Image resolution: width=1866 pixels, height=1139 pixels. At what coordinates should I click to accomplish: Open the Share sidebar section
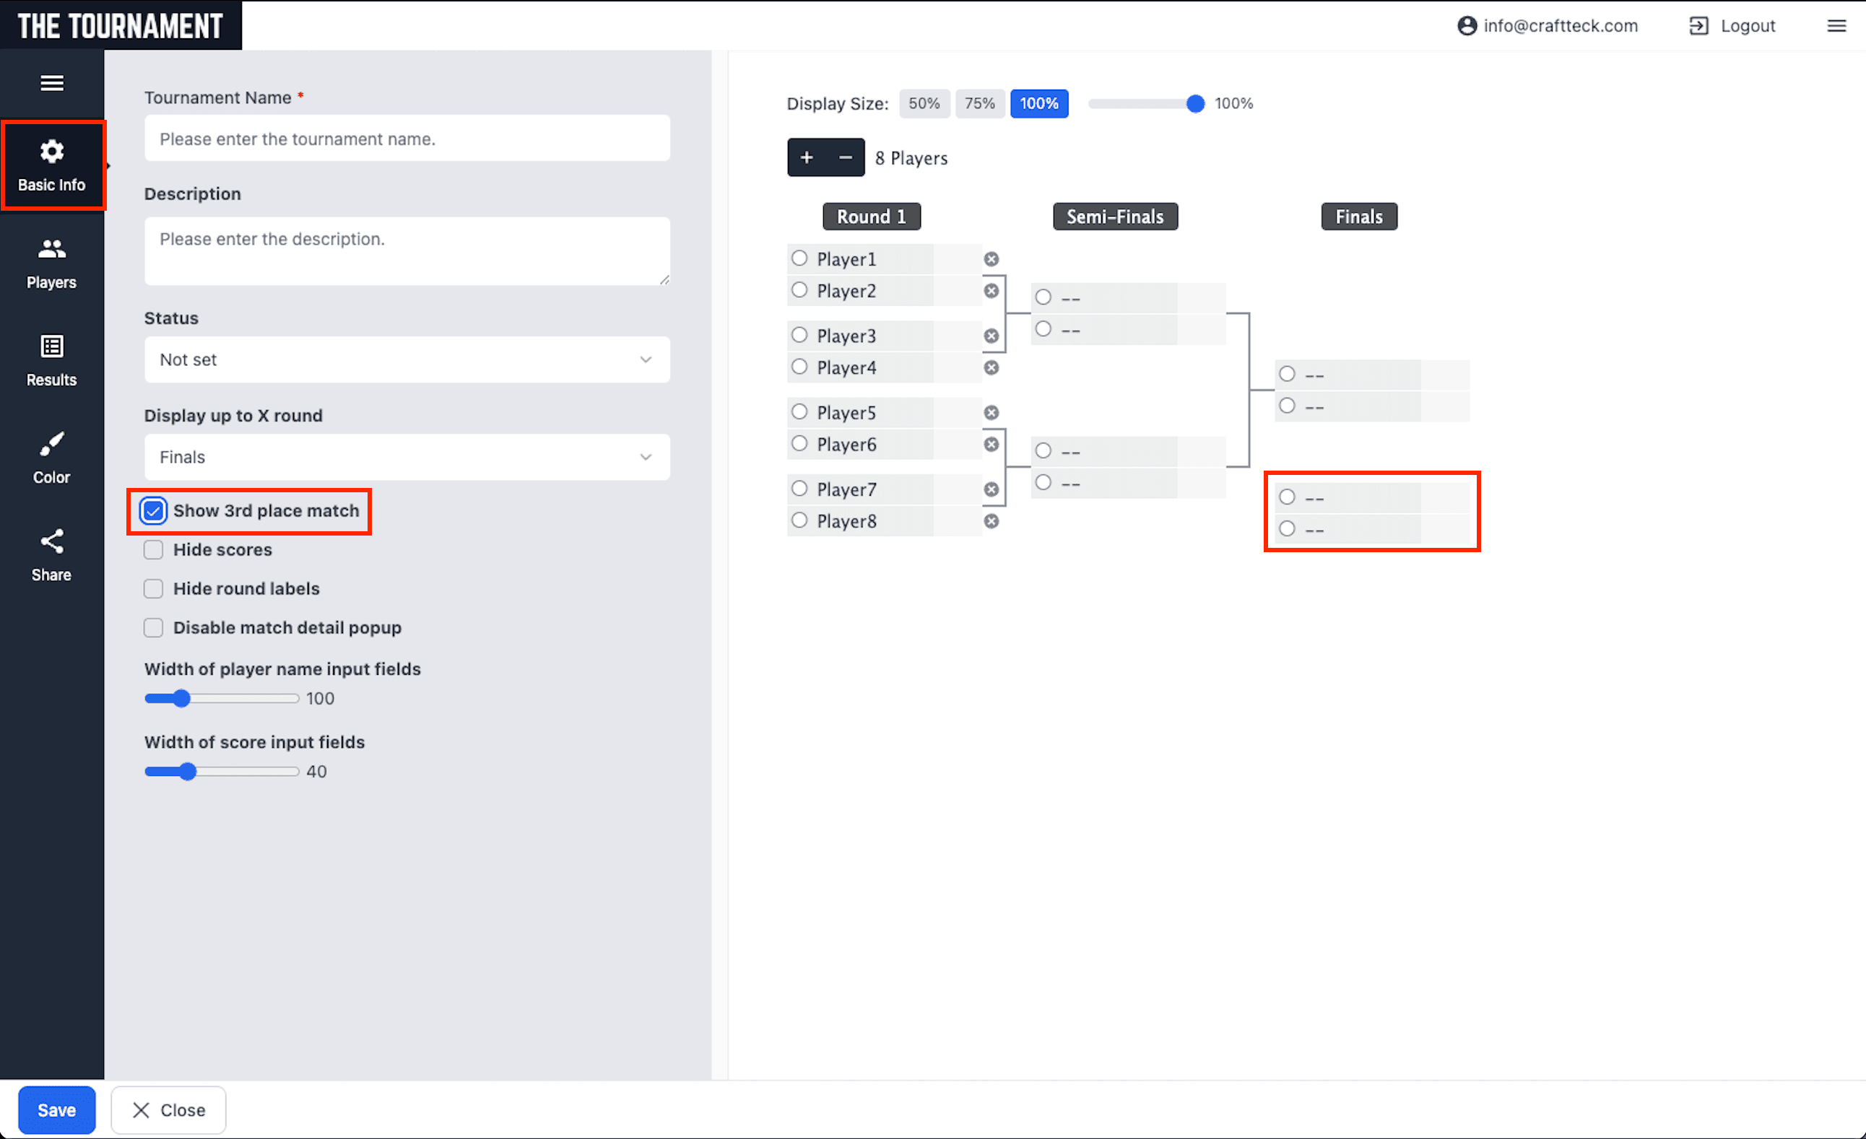pyautogui.click(x=51, y=555)
